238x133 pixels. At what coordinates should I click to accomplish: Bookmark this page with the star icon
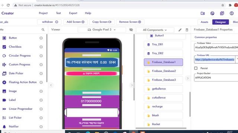(x=223, y=5)
